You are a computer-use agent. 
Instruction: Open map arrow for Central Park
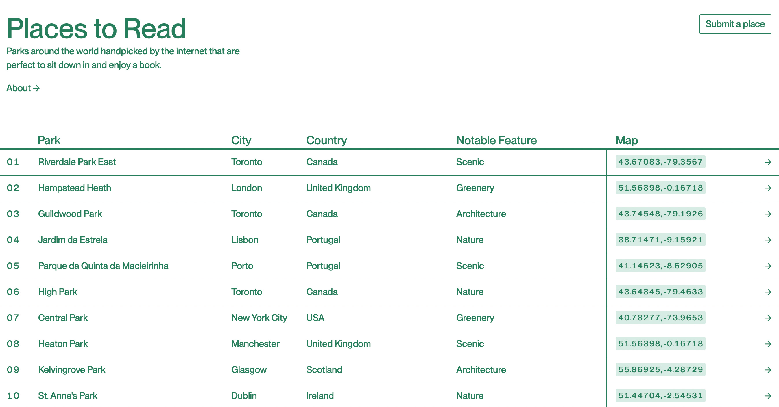coord(767,318)
